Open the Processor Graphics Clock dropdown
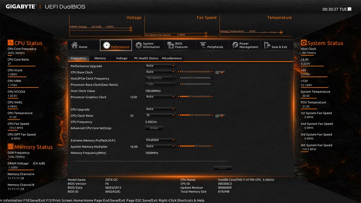 [x=160, y=97]
